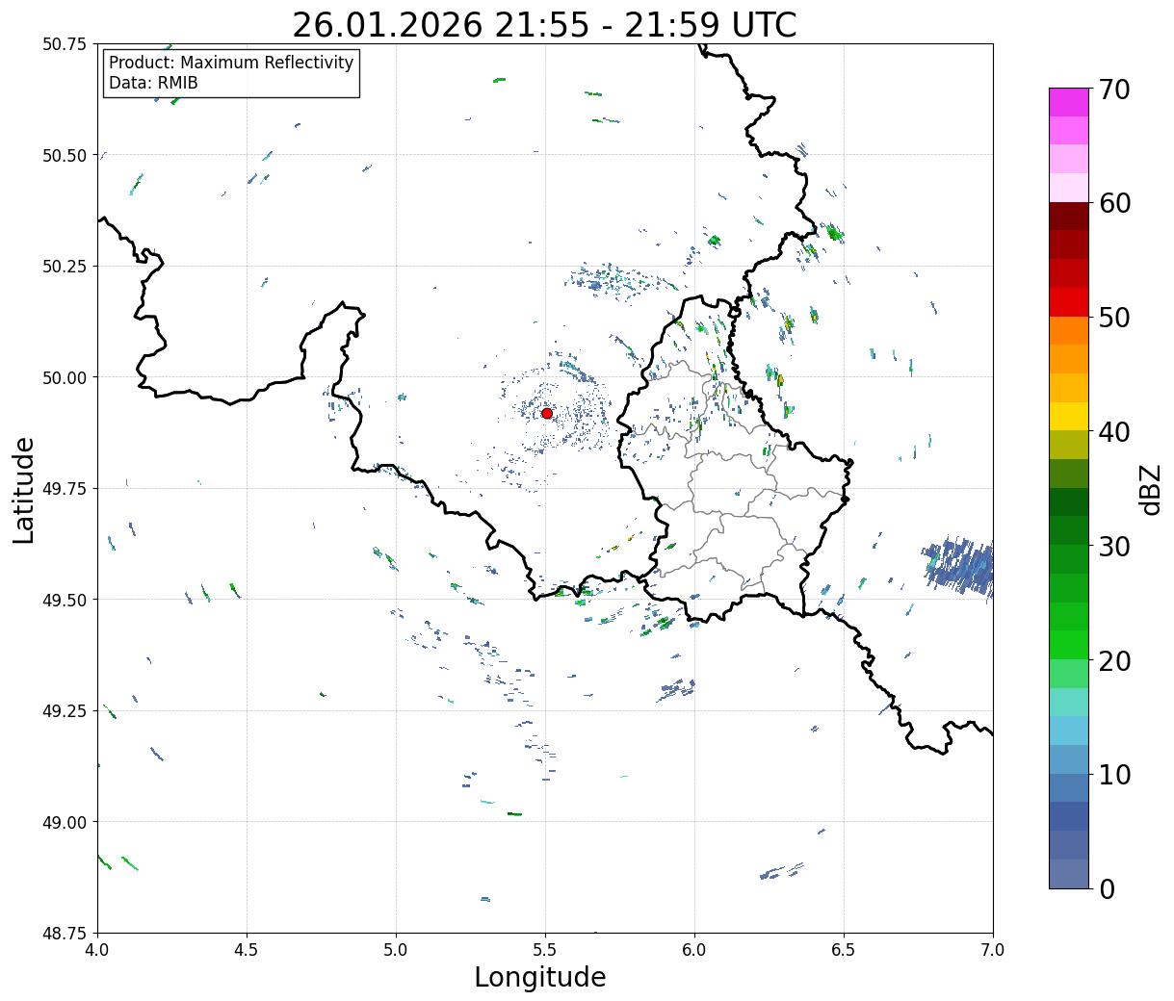Click the orange colorbar segment just below 50
This screenshot has height=1001, width=1174.
(x=1069, y=330)
